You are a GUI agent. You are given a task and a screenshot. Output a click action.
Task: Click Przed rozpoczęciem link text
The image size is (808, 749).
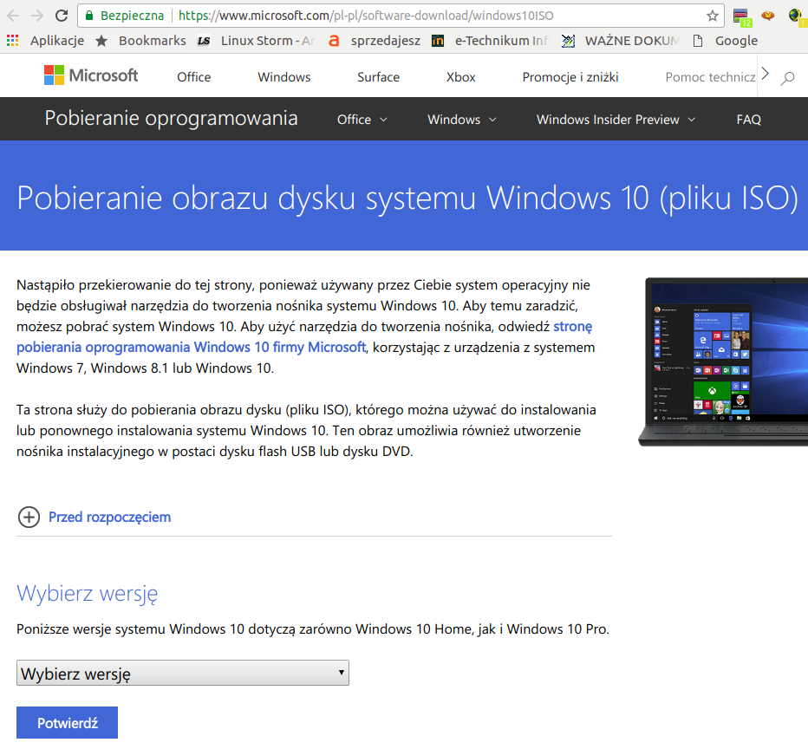pyautogui.click(x=109, y=518)
